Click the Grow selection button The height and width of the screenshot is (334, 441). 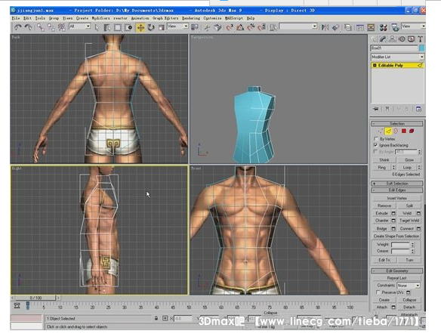click(409, 160)
